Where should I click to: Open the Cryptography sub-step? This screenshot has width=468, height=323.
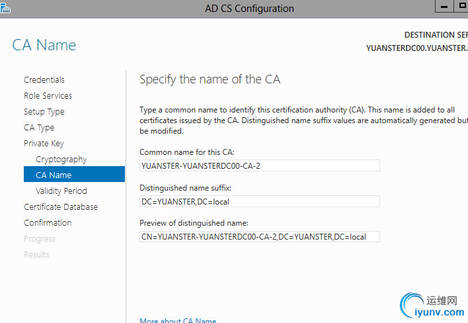(x=61, y=160)
